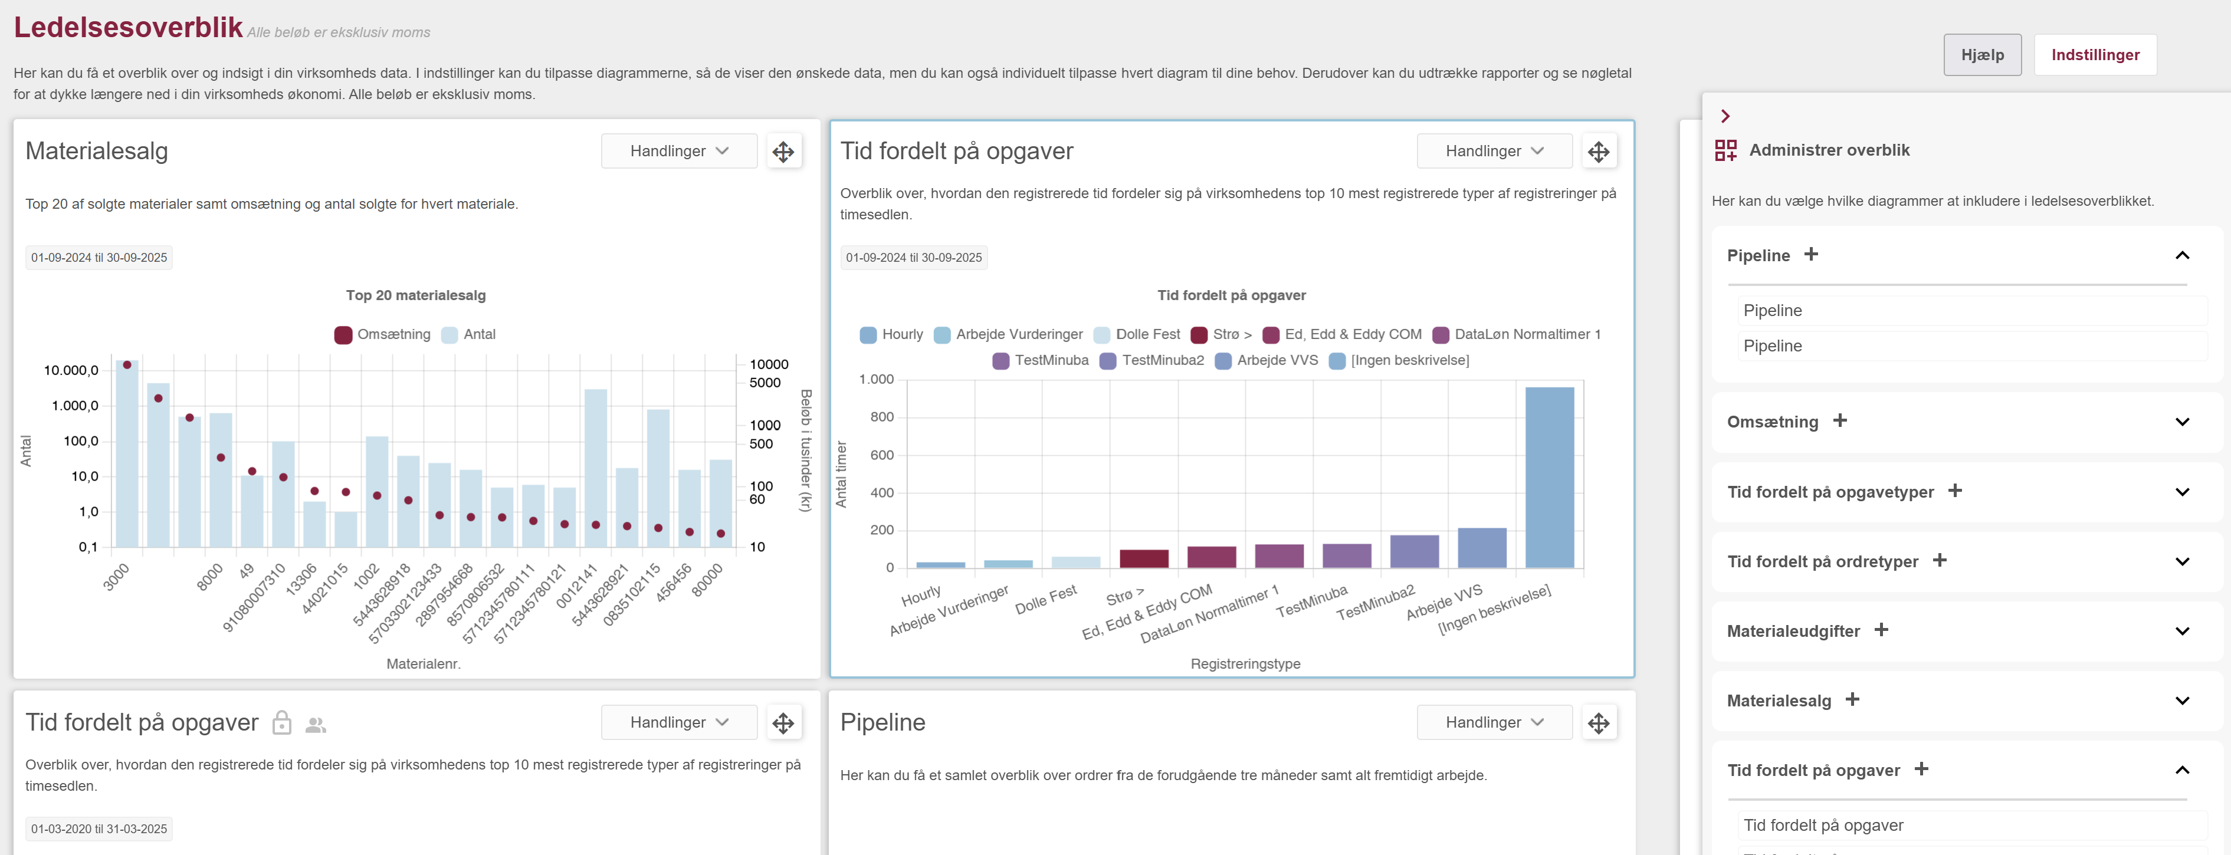Add a Pipeline diagram with plus icon

[1811, 254]
